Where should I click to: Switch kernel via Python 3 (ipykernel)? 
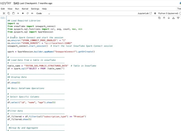point(168,13)
